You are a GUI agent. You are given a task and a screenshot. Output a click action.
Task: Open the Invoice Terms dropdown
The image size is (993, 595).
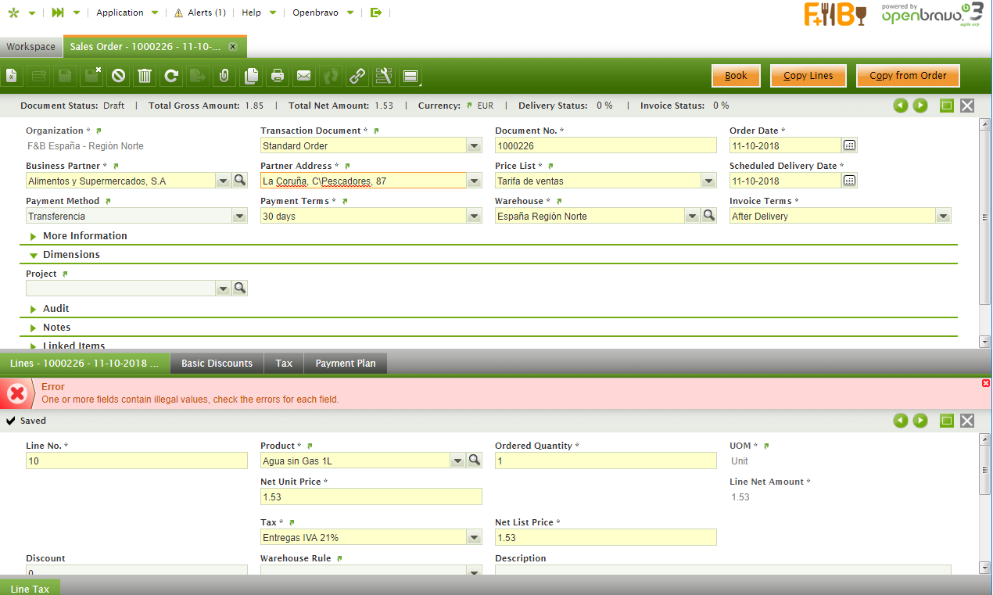pos(943,217)
